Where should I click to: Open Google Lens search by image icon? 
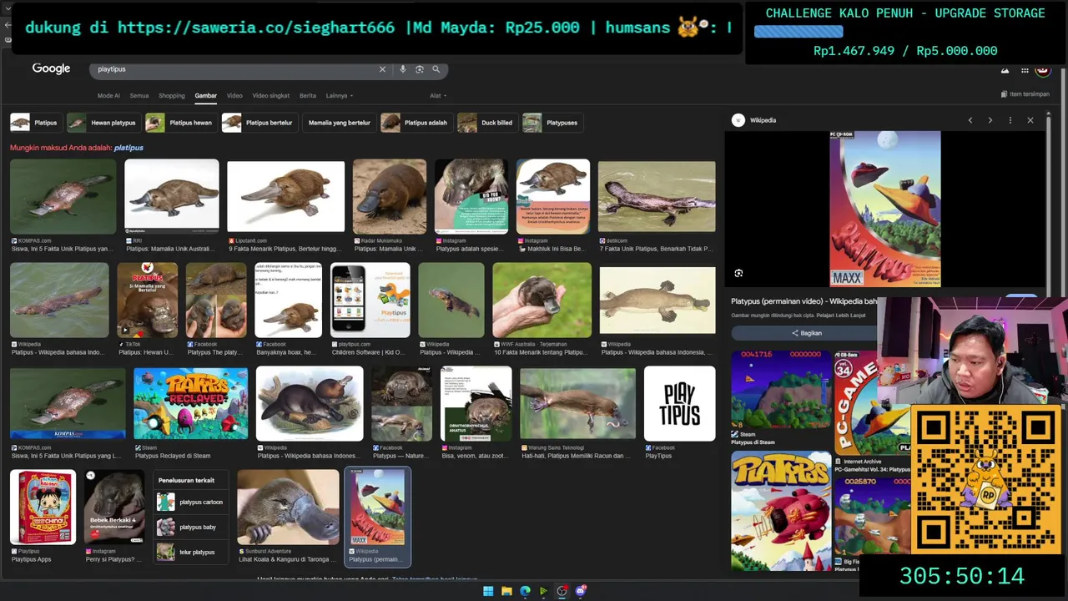(420, 69)
